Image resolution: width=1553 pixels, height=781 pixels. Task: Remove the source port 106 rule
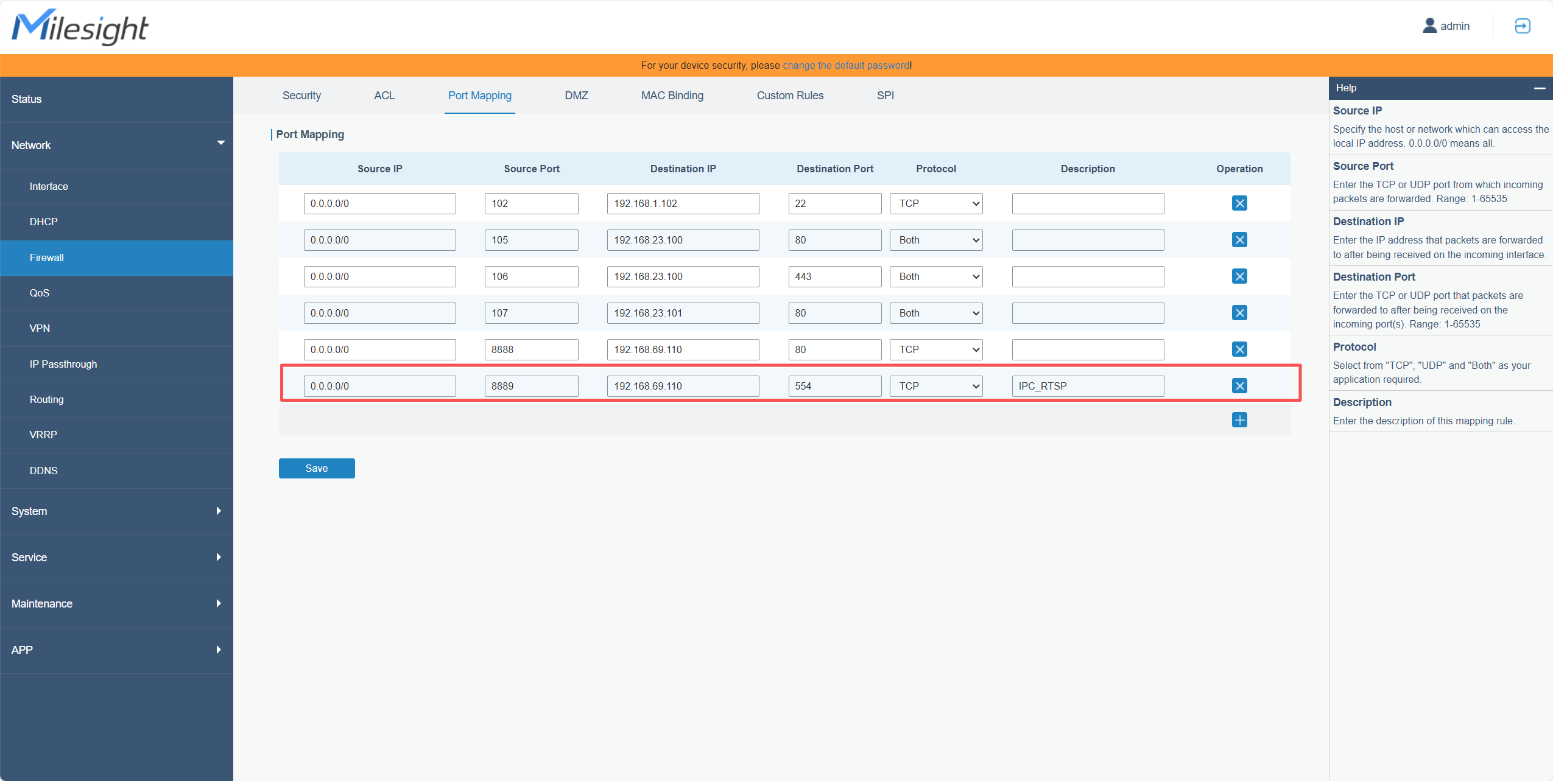1239,276
